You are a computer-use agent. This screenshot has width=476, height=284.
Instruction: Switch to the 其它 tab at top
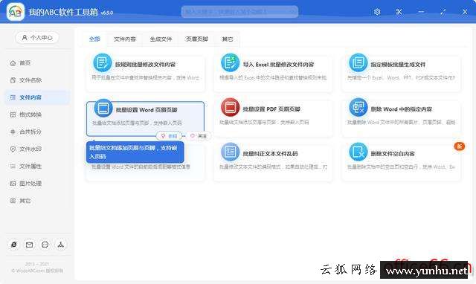(x=227, y=39)
